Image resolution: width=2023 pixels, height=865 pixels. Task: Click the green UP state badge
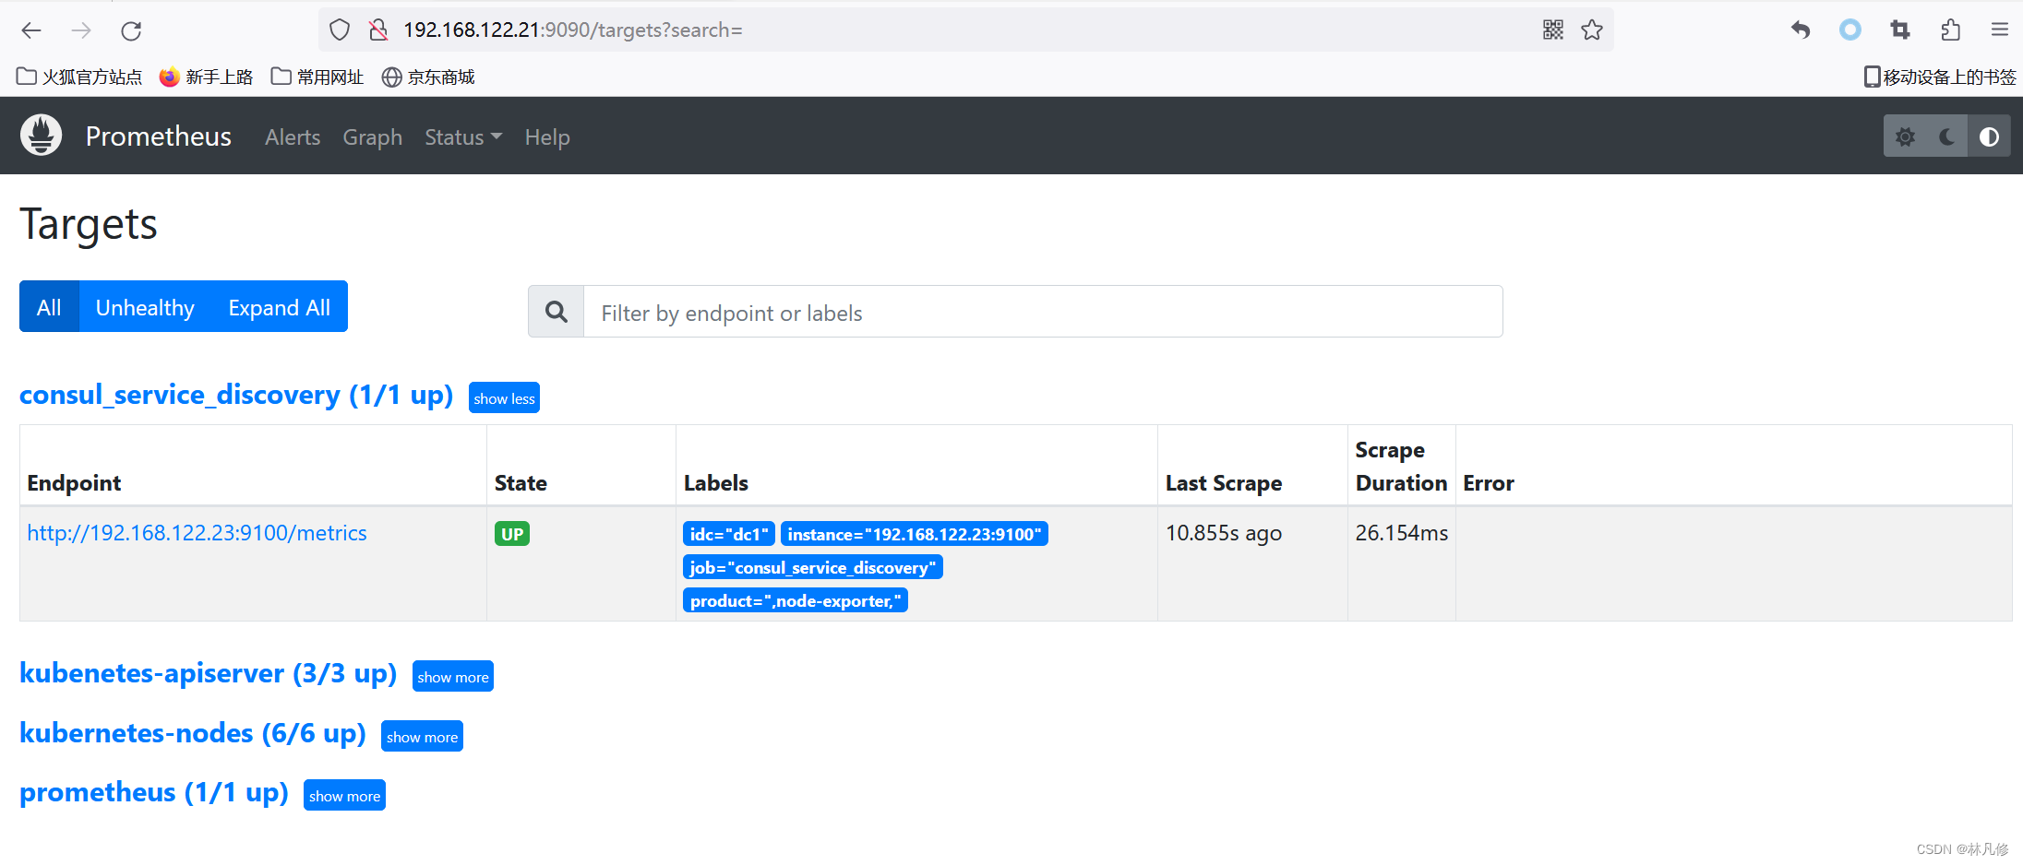[512, 534]
